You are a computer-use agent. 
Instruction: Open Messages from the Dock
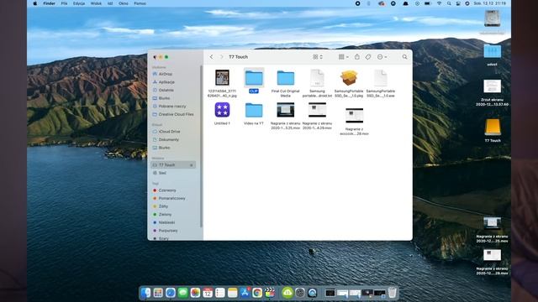point(183,293)
